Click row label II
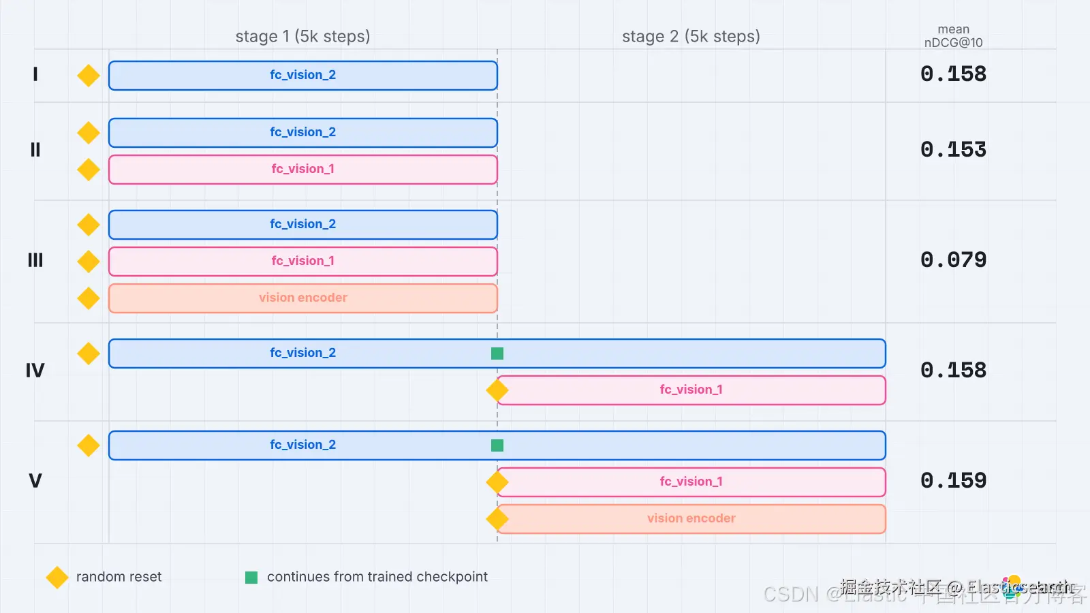The width and height of the screenshot is (1090, 613). click(35, 150)
